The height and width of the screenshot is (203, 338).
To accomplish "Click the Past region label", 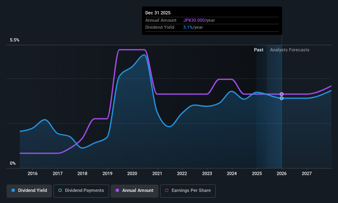I will (259, 50).
